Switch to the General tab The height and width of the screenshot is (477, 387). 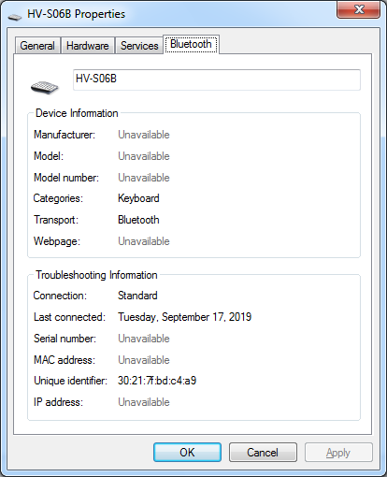point(37,46)
